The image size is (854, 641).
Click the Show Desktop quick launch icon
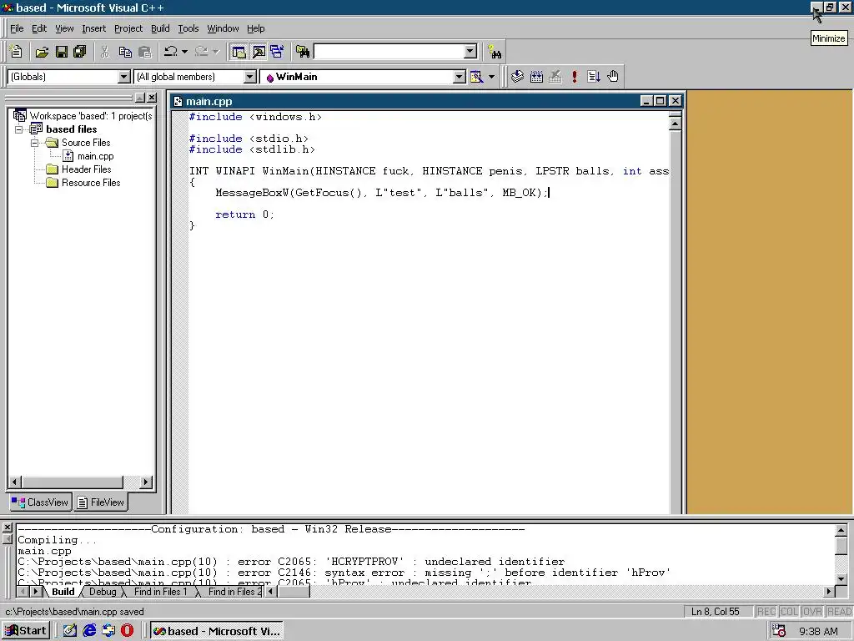click(x=70, y=631)
